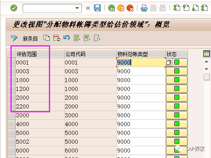Click the Print icon
Viewport: 211px width, 158px height.
point(144,8)
